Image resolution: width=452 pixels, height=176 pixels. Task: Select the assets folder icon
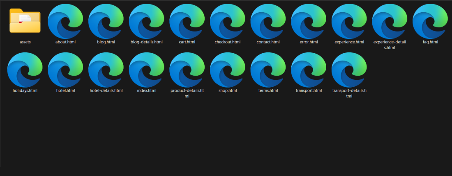pyautogui.click(x=25, y=21)
